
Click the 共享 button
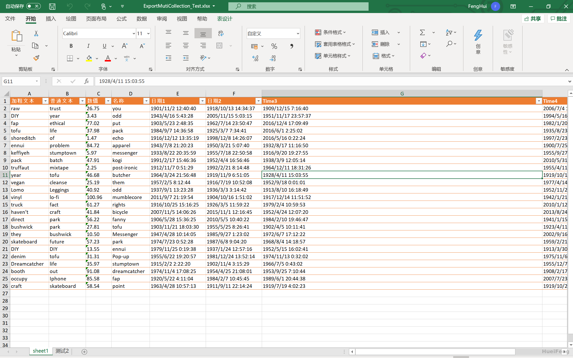click(x=533, y=19)
